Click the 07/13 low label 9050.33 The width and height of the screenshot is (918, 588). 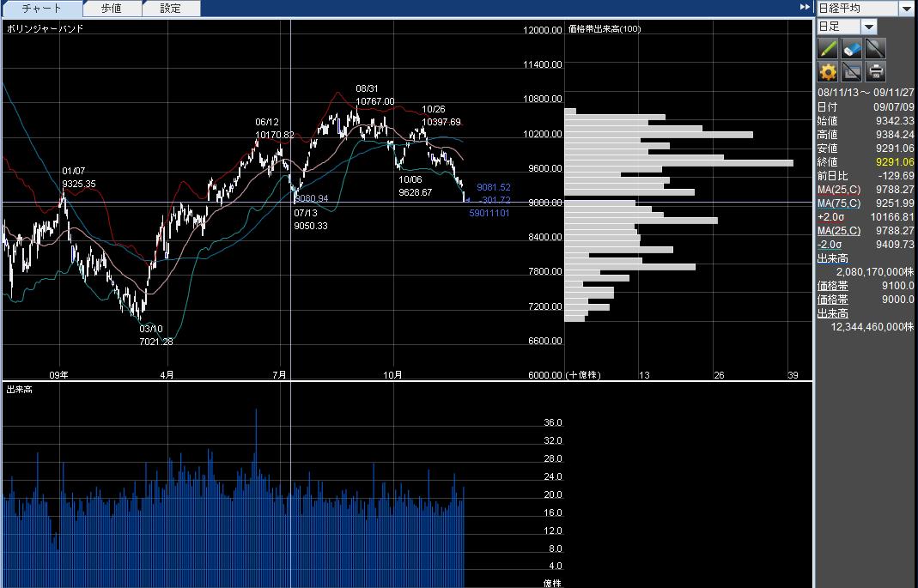(x=311, y=226)
